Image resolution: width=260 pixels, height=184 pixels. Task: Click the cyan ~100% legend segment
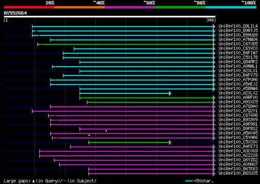tap(231, 7)
